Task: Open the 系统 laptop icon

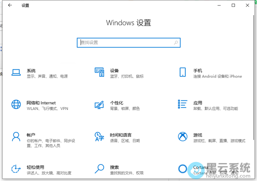Action: 16,73
